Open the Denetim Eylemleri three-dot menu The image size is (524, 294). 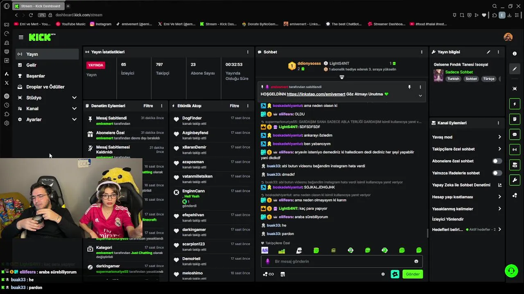pos(161,106)
